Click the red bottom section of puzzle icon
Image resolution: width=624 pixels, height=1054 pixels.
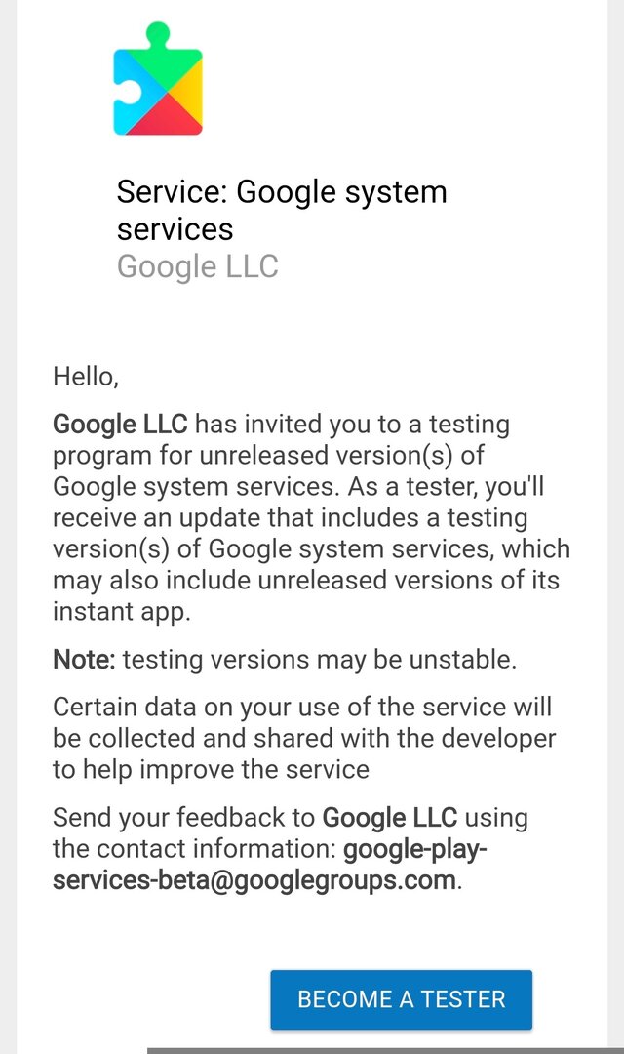pyautogui.click(x=171, y=121)
